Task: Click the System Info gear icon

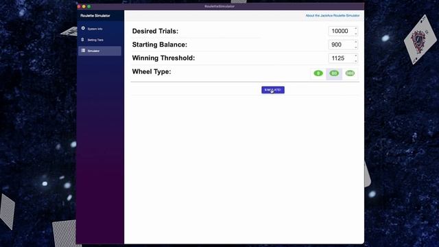Action: [x=83, y=28]
